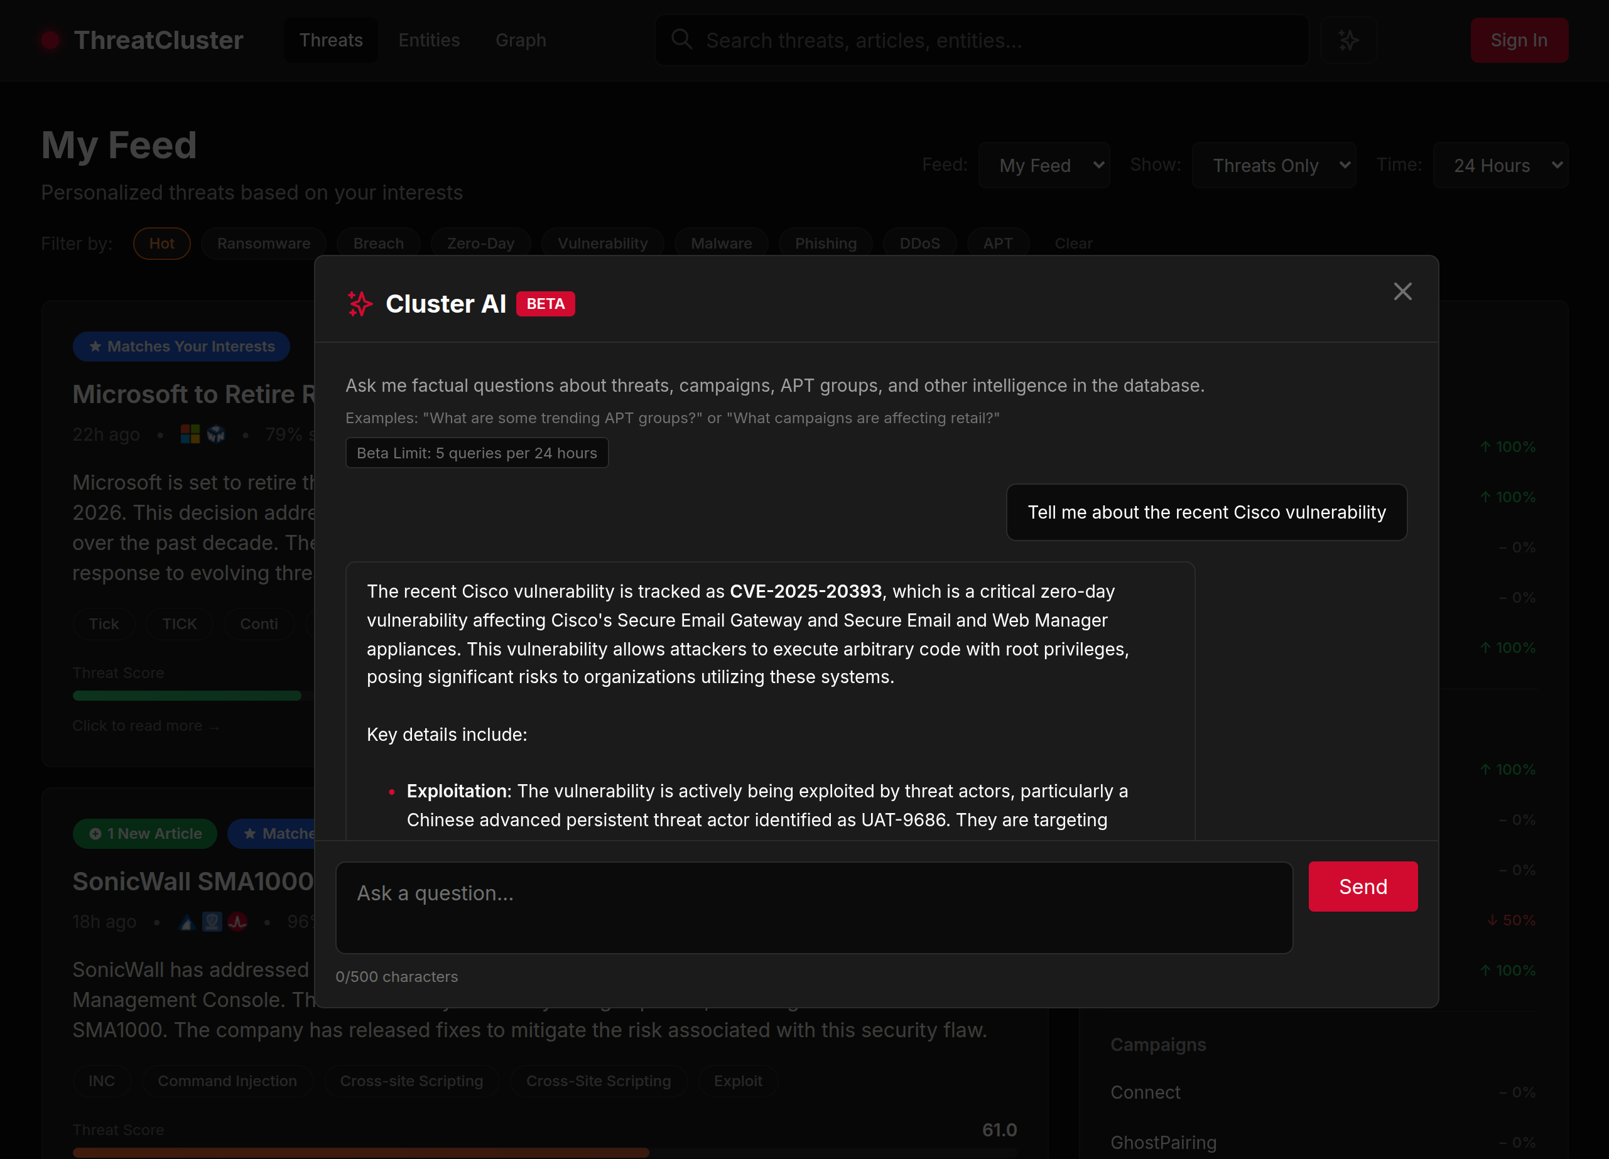Click the sparkle AI icon beside the search bar
Screen dimensions: 1609x1159
(x=1348, y=40)
